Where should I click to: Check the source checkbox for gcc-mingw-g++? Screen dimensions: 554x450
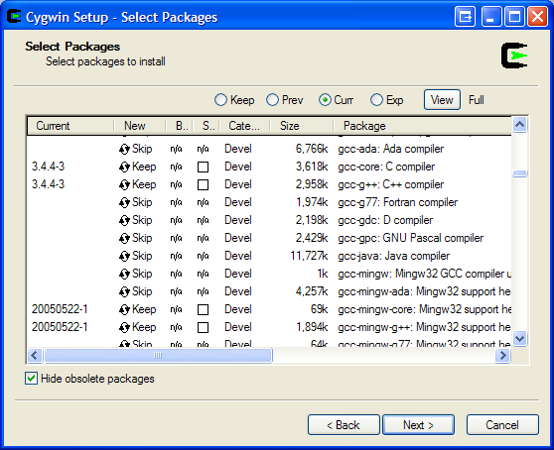coord(203,328)
